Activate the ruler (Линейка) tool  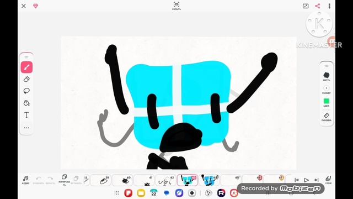(x=327, y=117)
